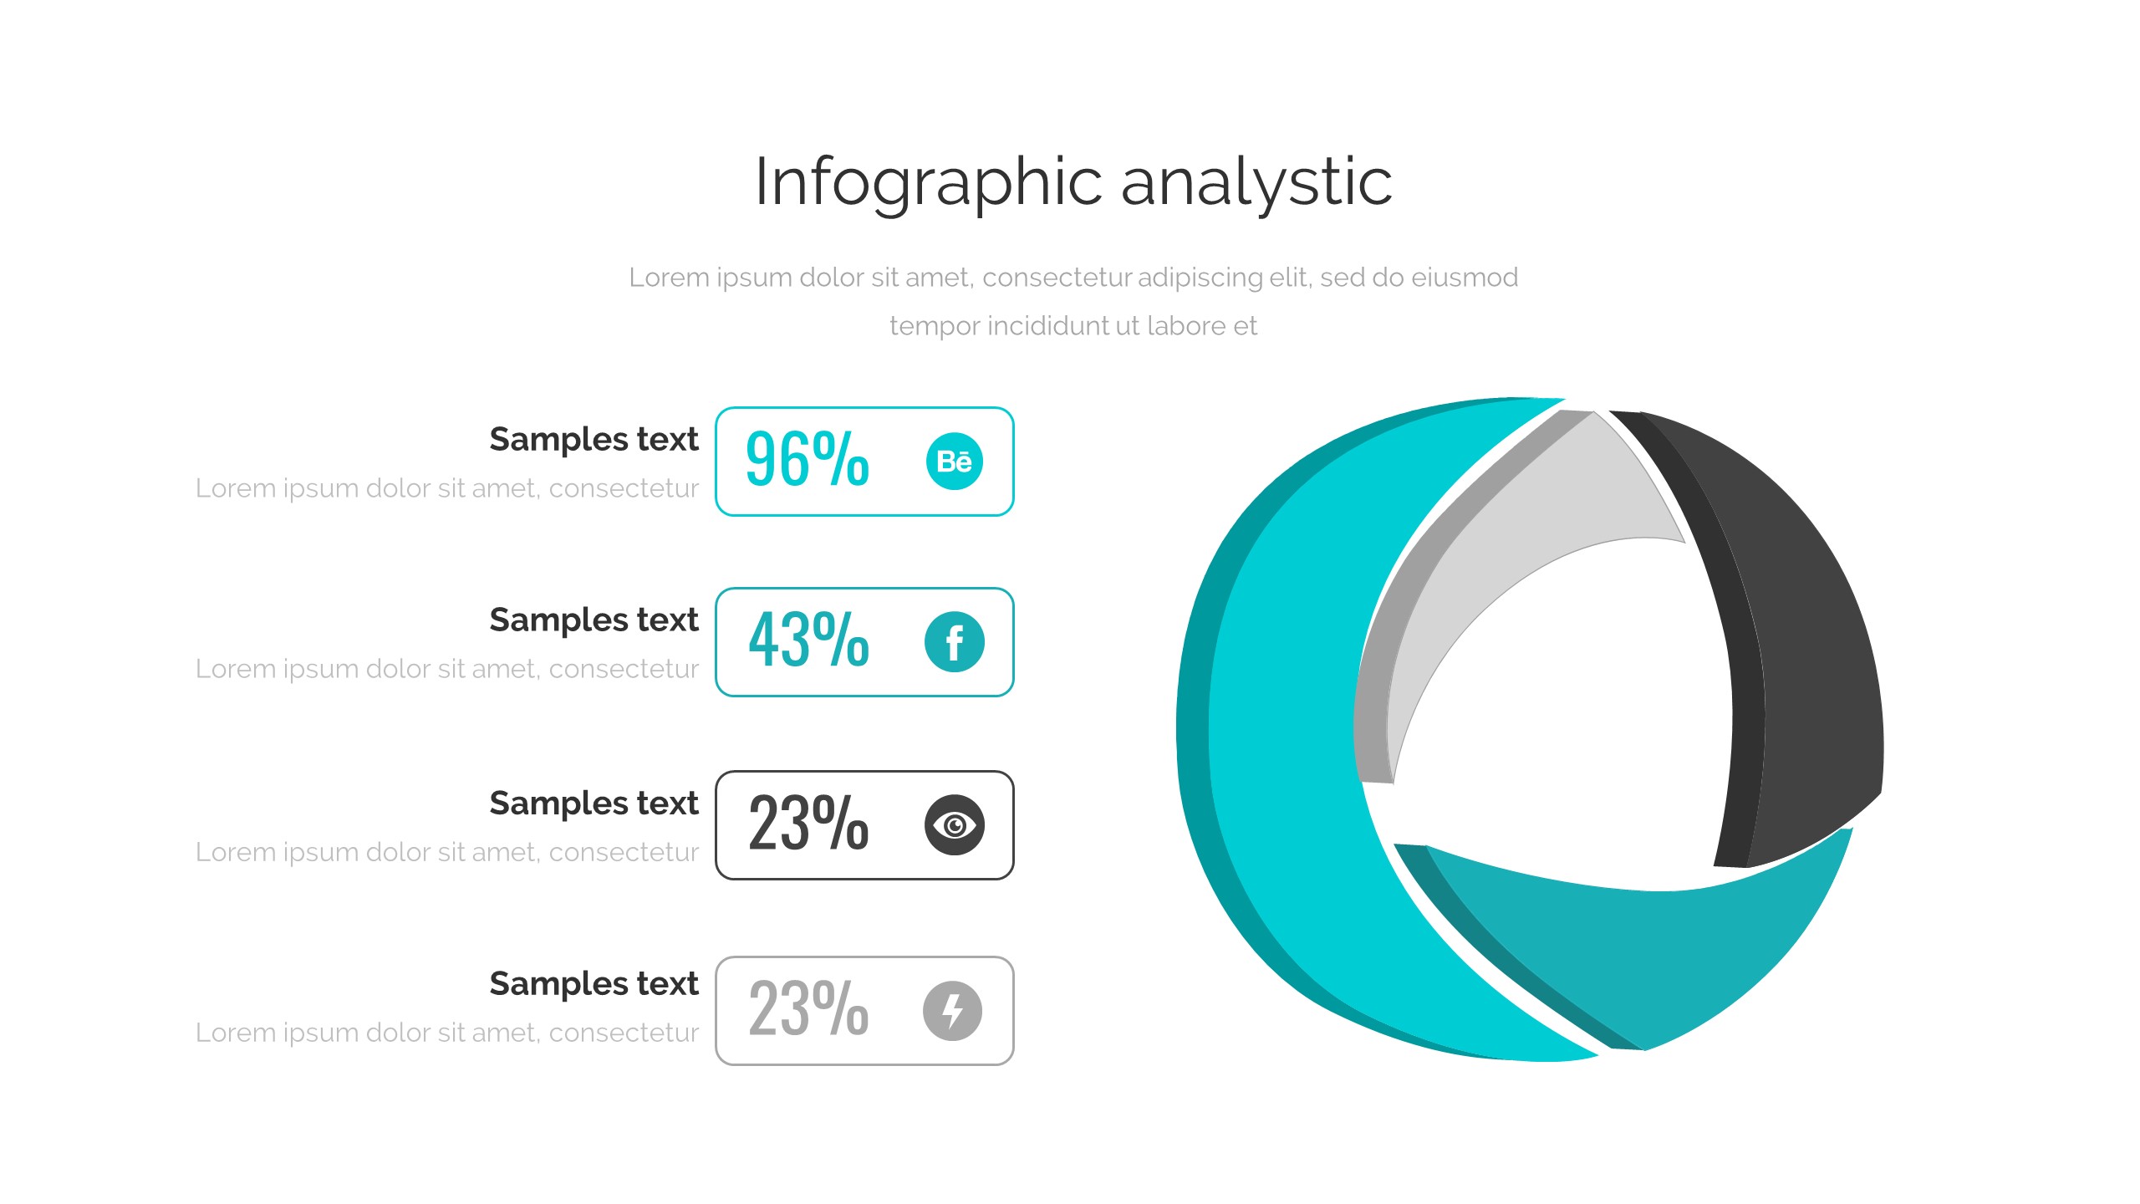Image resolution: width=2140 pixels, height=1204 pixels.
Task: Click the 'Samples text' heading beside 96%
Action: [594, 439]
